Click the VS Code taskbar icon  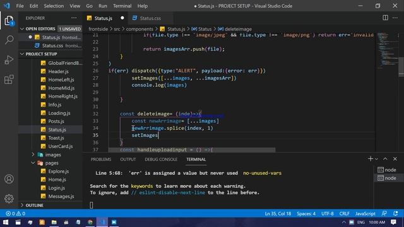102,222
